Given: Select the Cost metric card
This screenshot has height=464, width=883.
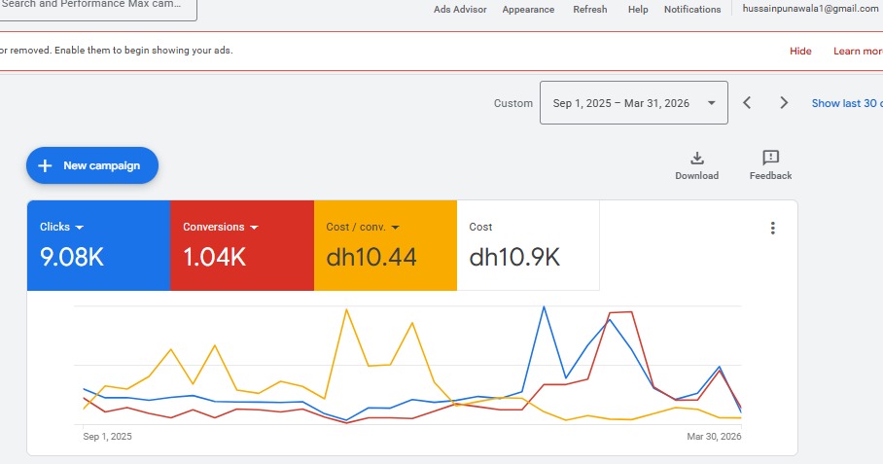Looking at the screenshot, I should coord(528,245).
